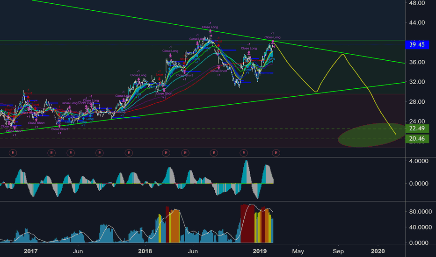
Task: Click the latest Close Long label near 39.45
Action: [272, 37]
